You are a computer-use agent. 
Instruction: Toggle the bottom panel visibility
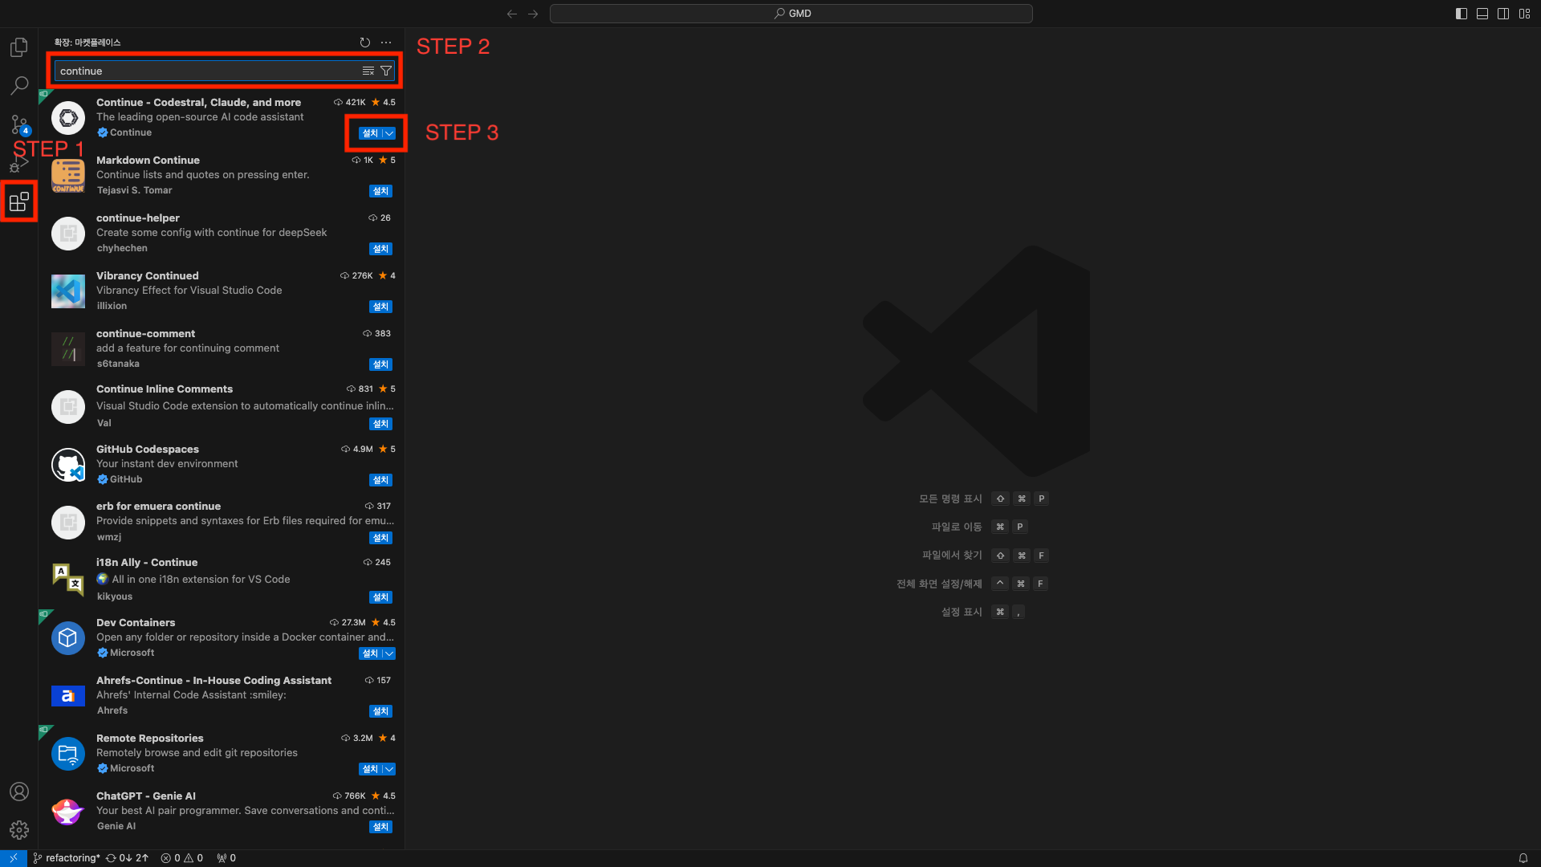pyautogui.click(x=1482, y=14)
